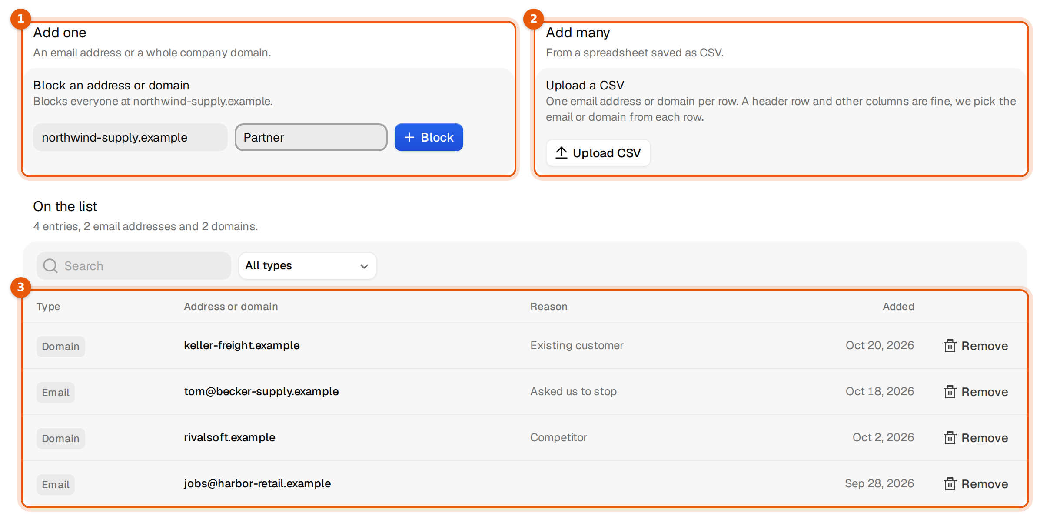Image resolution: width=1050 pixels, height=529 pixels.
Task: Click the Oct 2, 2026 date
Action: click(x=883, y=437)
